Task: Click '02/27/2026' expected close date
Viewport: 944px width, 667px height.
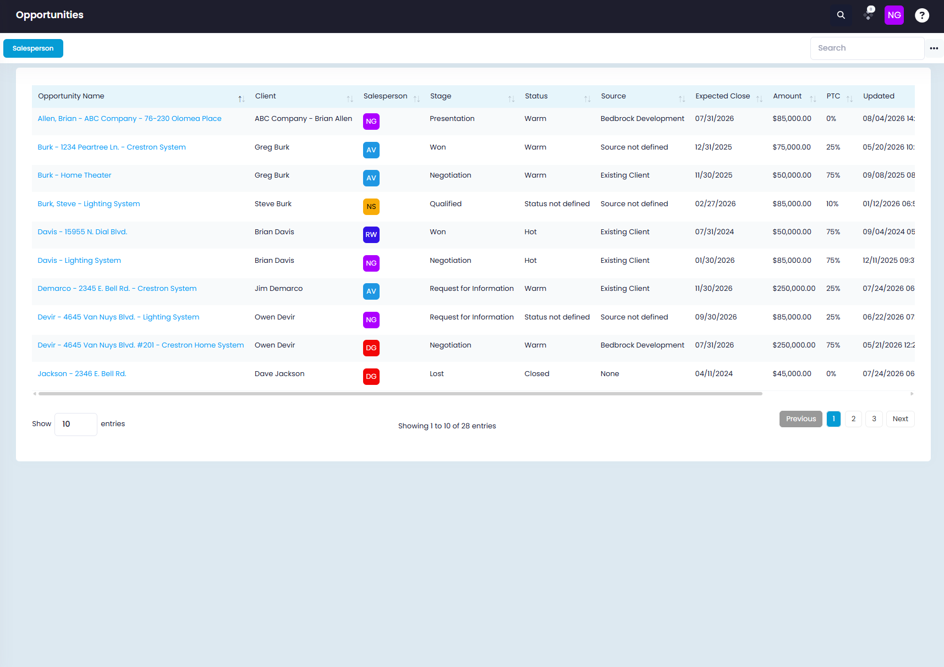Action: pyautogui.click(x=715, y=204)
